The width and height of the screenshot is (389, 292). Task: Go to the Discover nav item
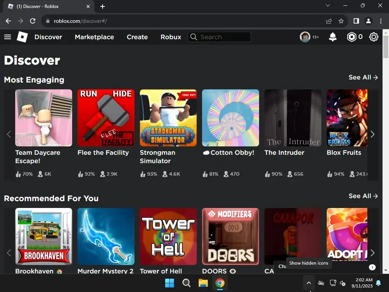48,37
